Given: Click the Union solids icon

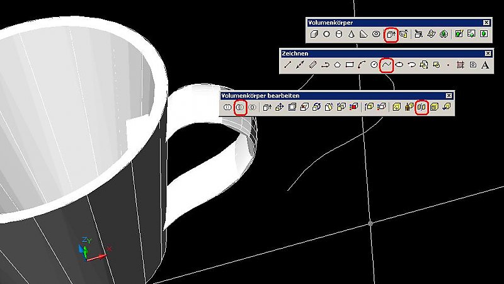Looking at the screenshot, I should click(x=227, y=107).
